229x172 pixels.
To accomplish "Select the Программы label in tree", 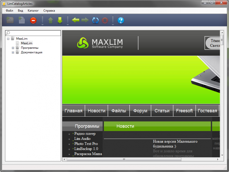I will [x=30, y=48].
